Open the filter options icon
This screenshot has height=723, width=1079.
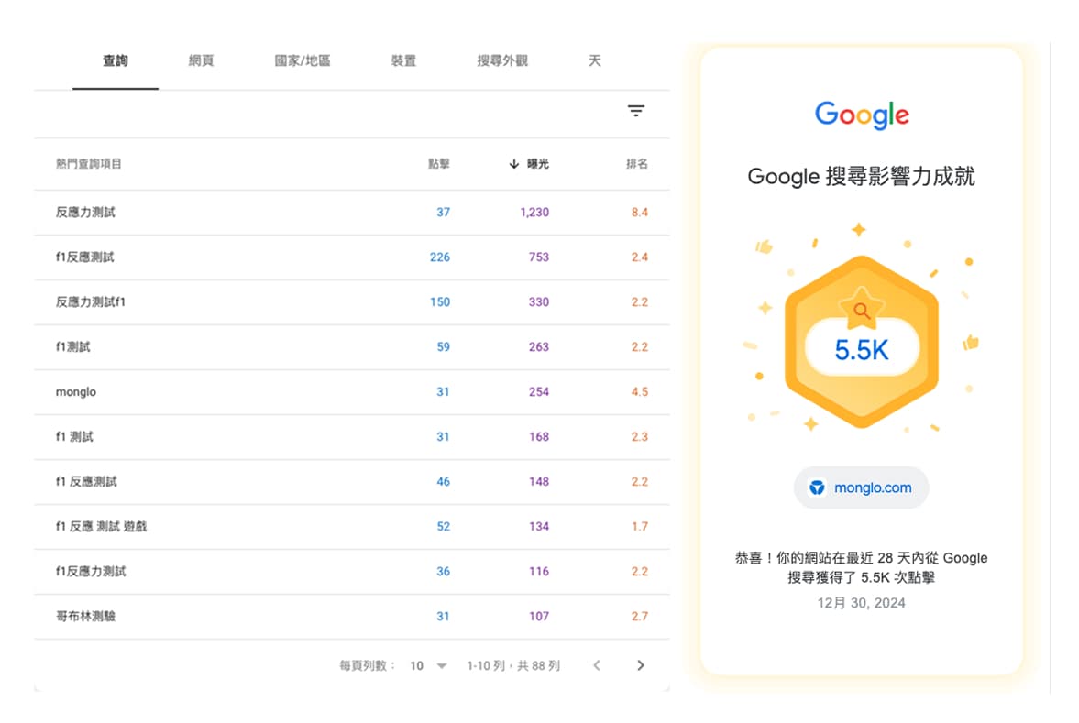(x=636, y=111)
